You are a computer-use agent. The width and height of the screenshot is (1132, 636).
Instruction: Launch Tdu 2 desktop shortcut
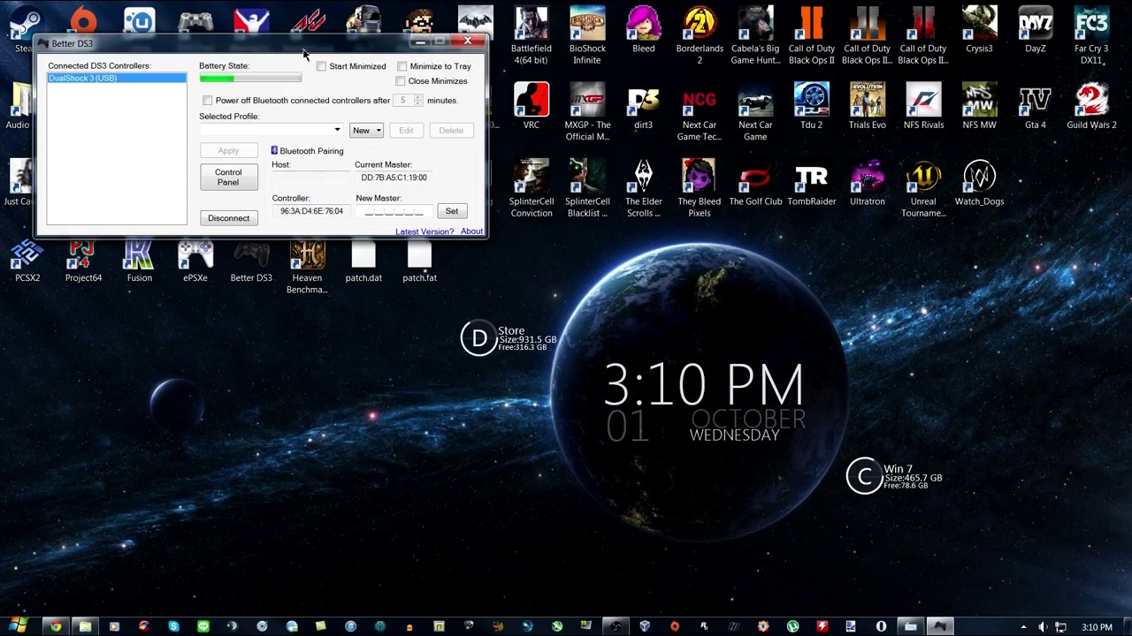811,107
